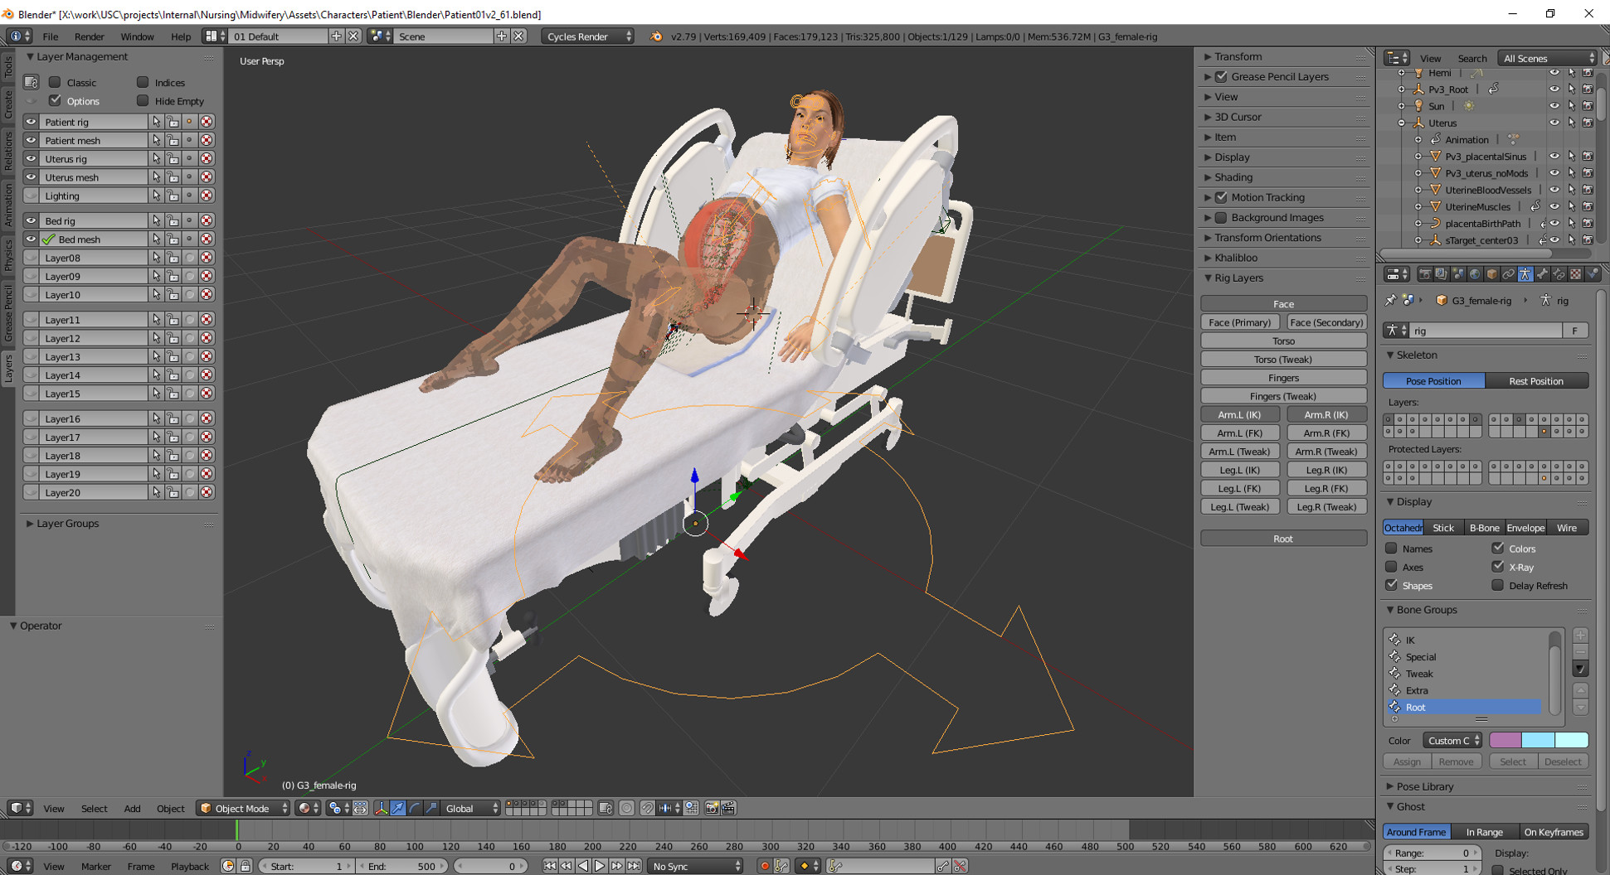Toggle the pin icon beside G3_female-rig
This screenshot has height=875, width=1610.
pyautogui.click(x=1391, y=300)
